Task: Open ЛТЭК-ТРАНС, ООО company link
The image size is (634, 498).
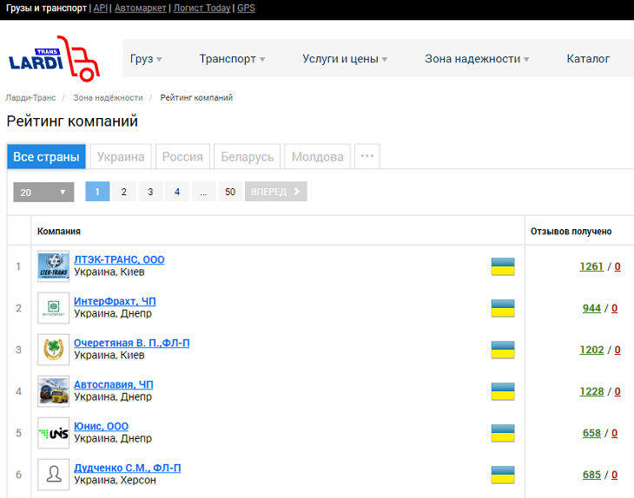Action: coord(119,259)
